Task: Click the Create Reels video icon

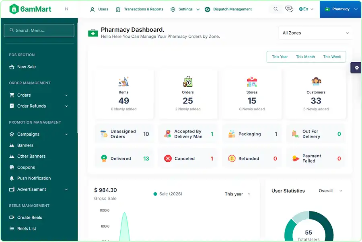Action: click(x=12, y=218)
